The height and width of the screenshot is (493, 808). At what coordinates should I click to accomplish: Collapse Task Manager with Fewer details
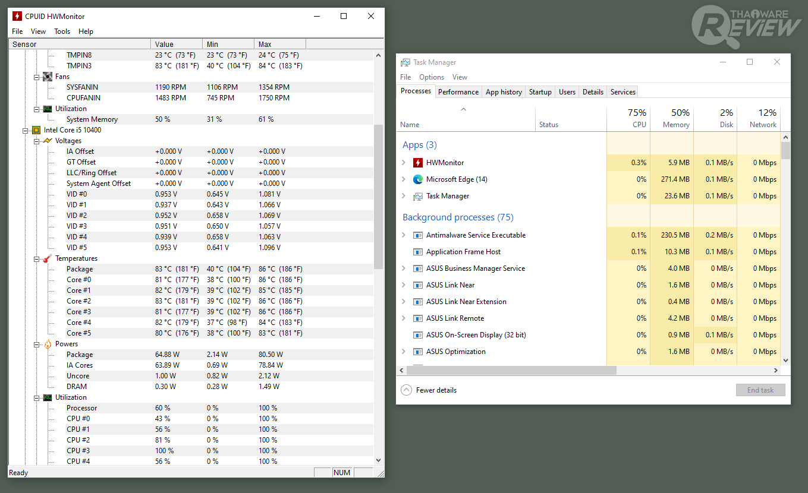(429, 390)
